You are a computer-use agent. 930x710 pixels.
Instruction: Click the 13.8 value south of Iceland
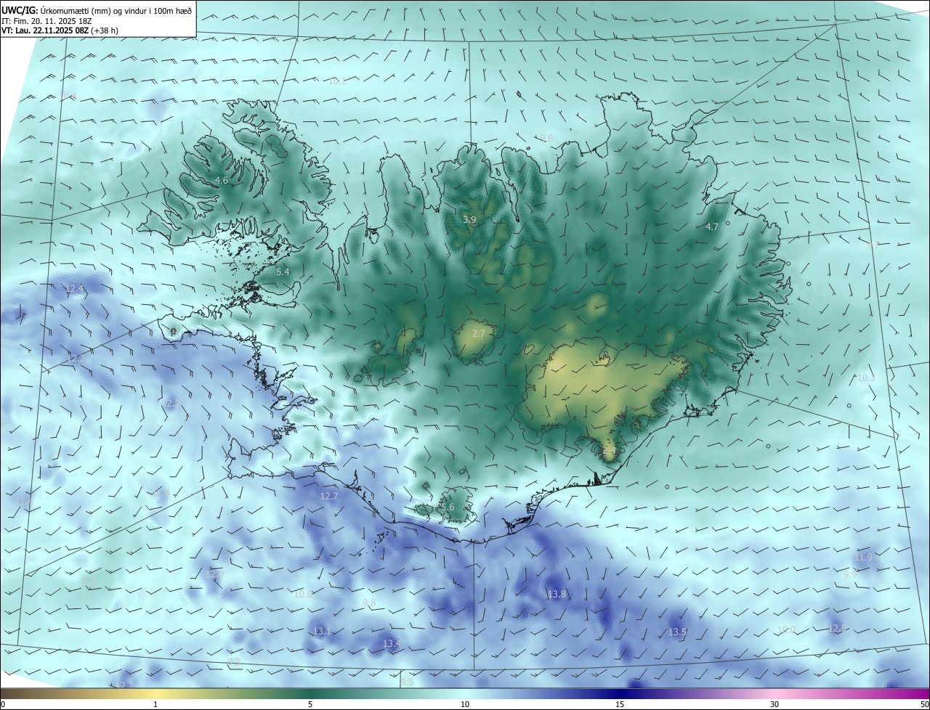click(557, 594)
